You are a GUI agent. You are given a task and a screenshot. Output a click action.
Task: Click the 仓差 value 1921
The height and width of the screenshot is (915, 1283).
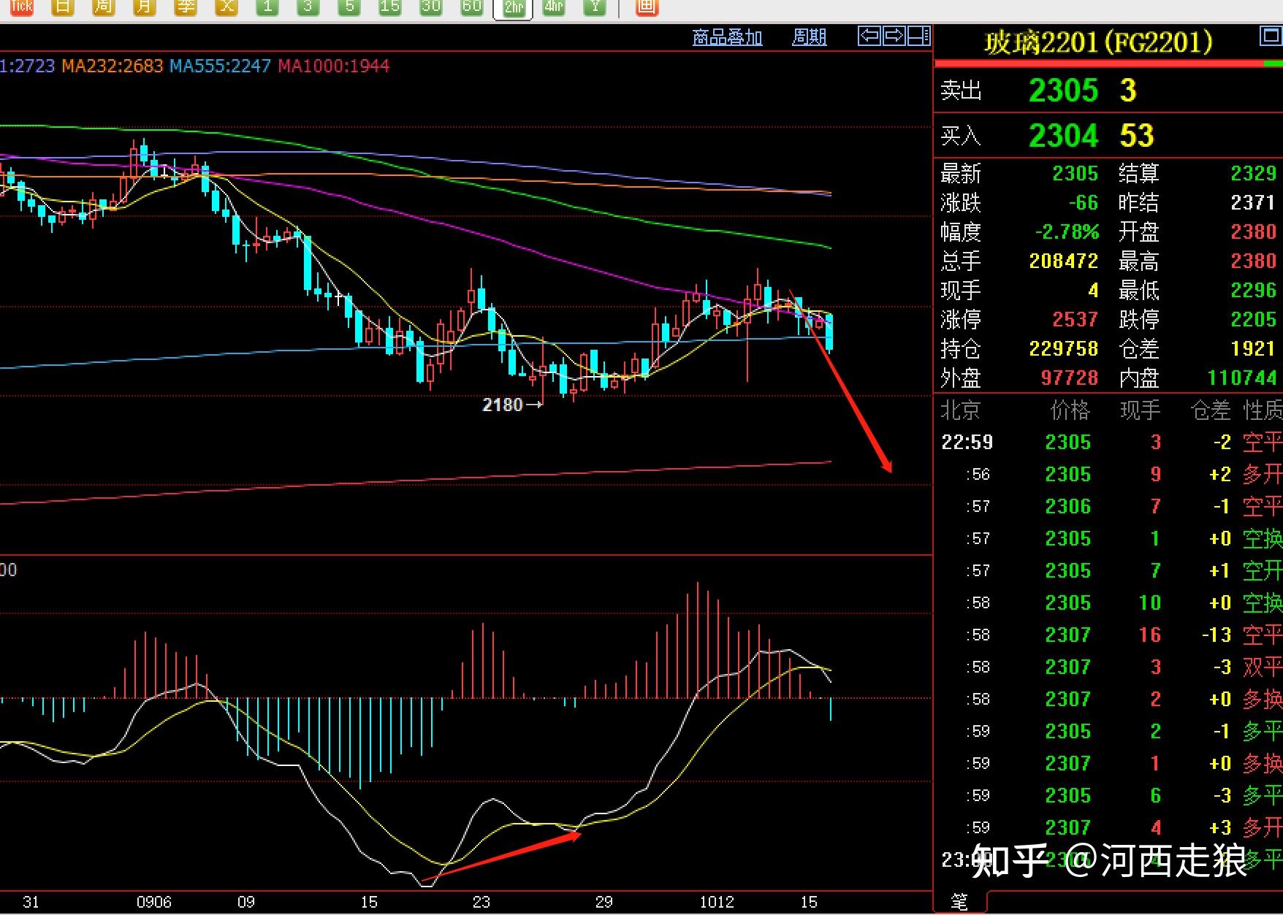click(x=1253, y=349)
